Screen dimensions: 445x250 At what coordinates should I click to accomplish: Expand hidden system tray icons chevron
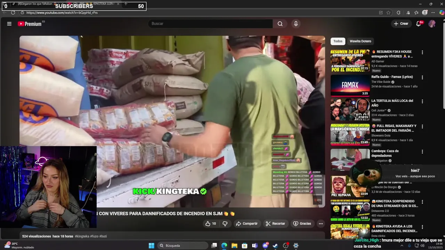pos(402,245)
